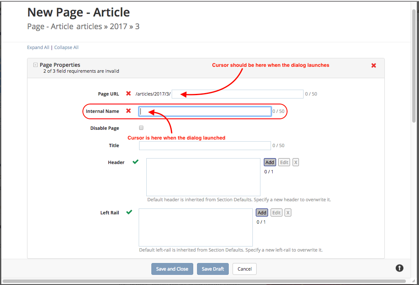Add a new Header

[270, 162]
